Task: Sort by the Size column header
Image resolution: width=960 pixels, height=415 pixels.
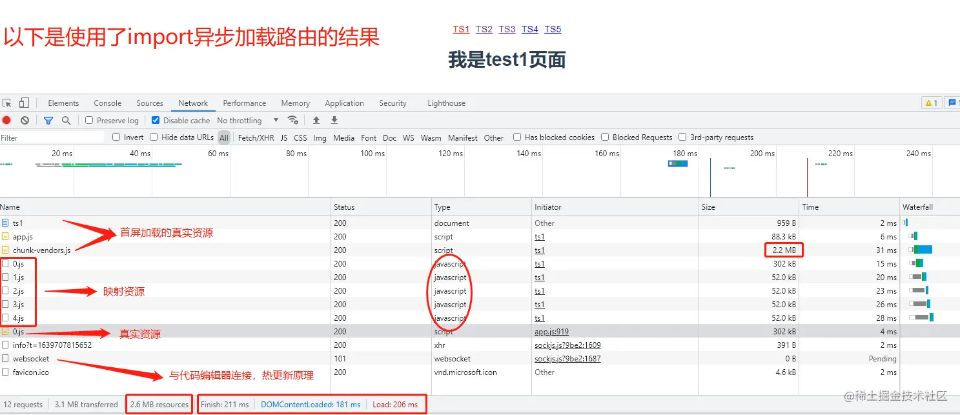Action: 750,207
